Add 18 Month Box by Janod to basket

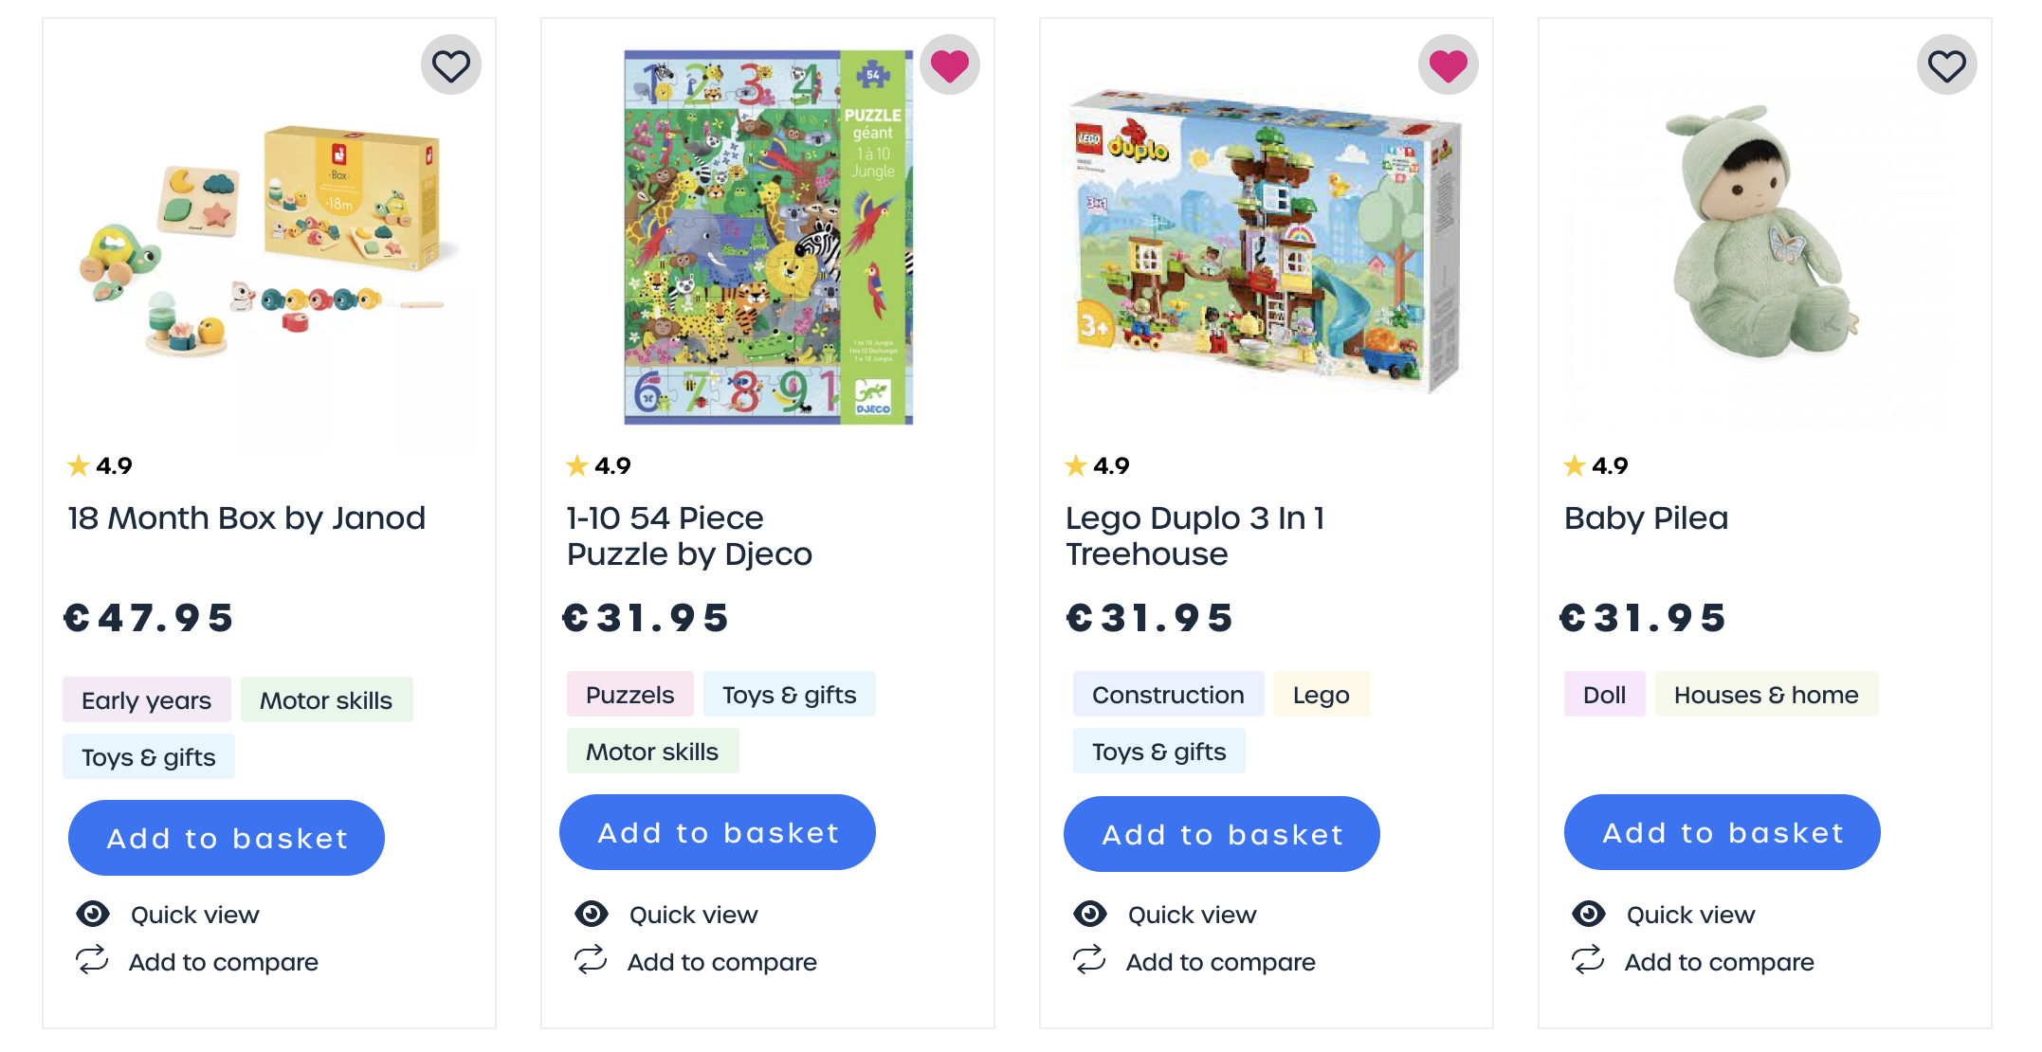pos(227,838)
